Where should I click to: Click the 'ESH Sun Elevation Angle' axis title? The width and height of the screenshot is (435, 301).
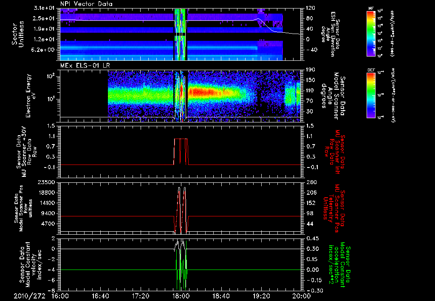330,34
